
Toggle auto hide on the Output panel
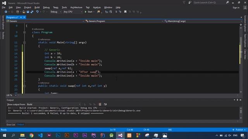point(237,100)
